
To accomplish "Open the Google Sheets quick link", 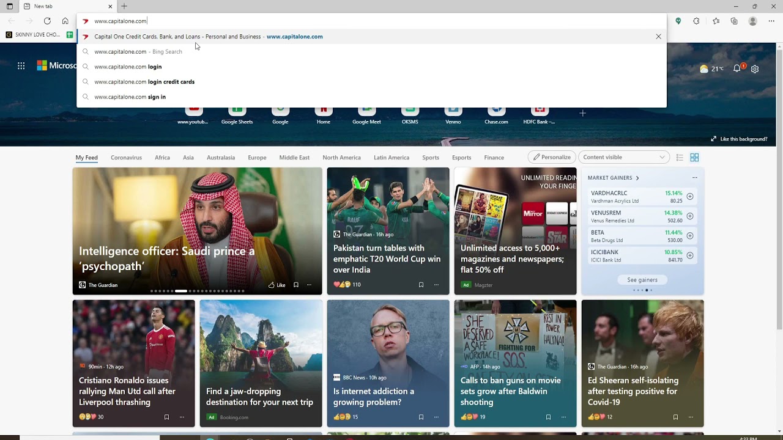I will pos(237,115).
